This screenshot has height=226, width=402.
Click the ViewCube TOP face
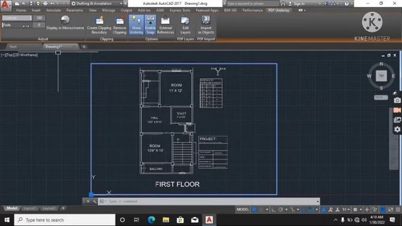[x=381, y=76]
